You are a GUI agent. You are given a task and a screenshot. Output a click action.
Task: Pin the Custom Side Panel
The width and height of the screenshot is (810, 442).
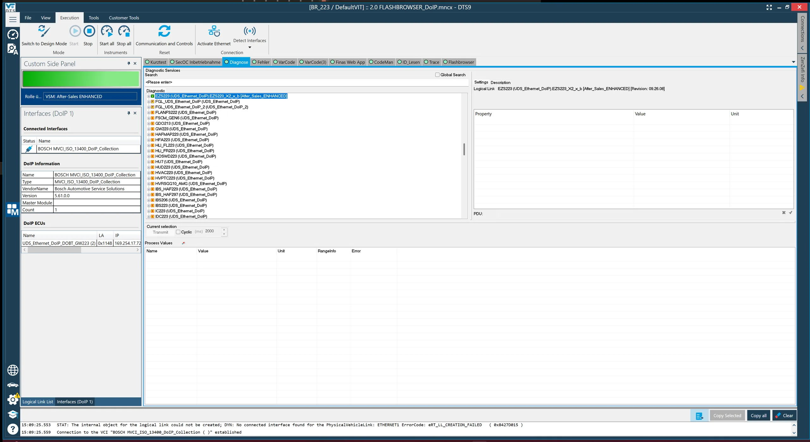[x=129, y=63]
